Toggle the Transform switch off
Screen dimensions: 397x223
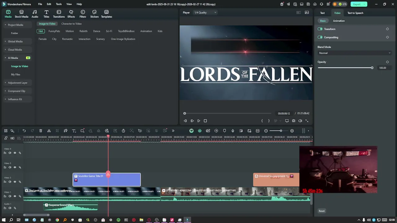(320, 29)
